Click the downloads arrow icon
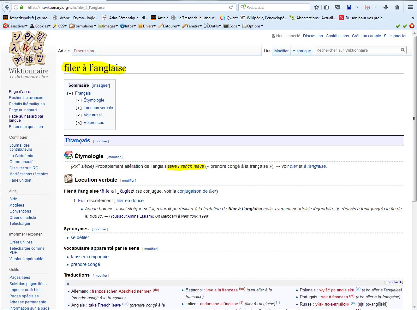This screenshot has height=310, width=417. coord(385,7)
